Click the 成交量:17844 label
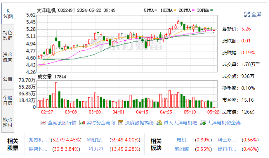Image resolution: width=269 pixels, height=158 pixels. (52, 77)
